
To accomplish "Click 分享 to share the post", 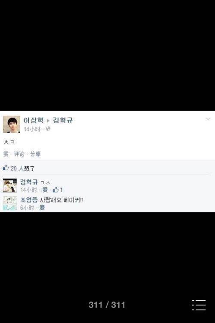I will (35, 154).
